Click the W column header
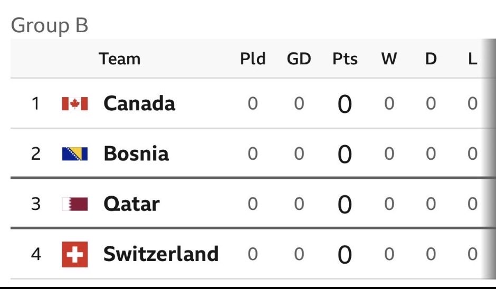 tap(389, 59)
